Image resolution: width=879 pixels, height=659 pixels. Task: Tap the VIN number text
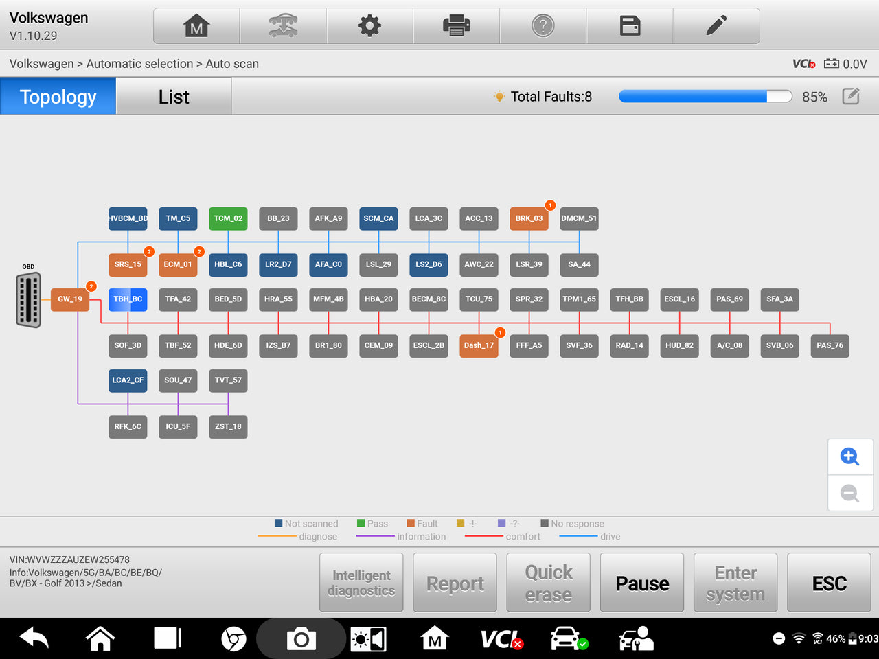click(x=69, y=559)
